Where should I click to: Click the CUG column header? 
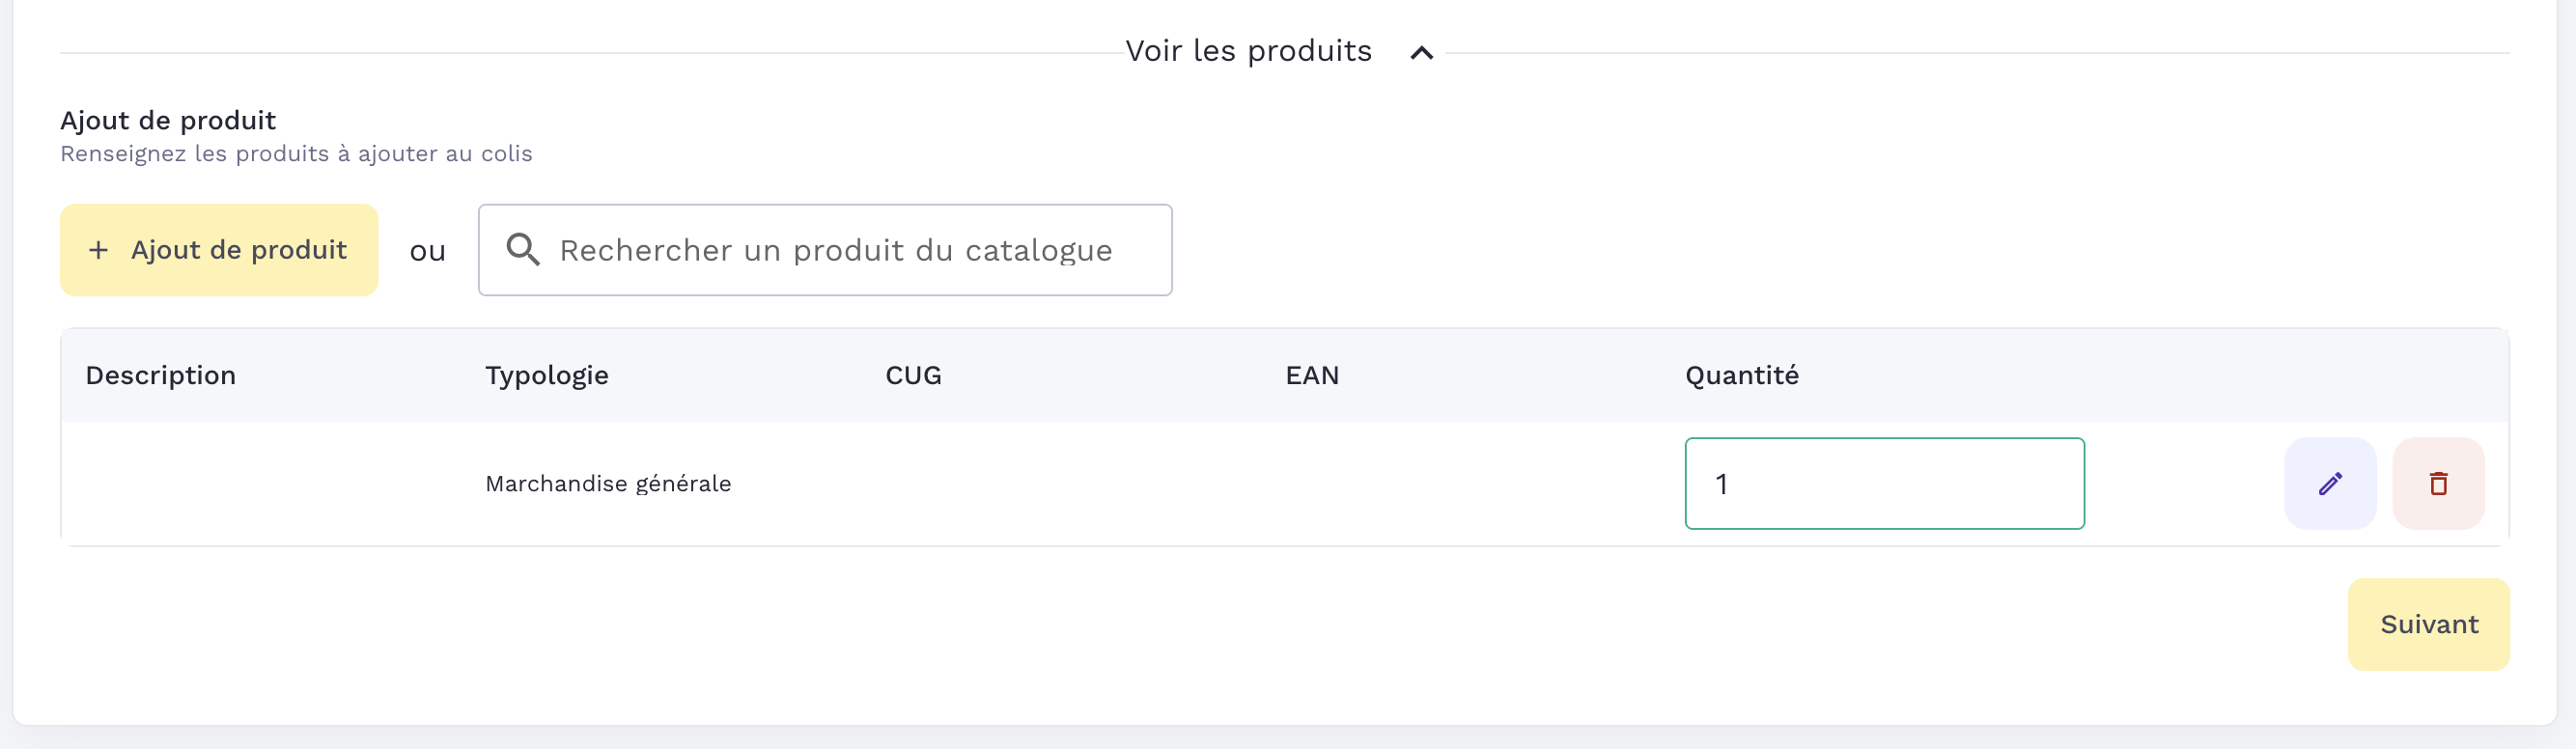913,375
